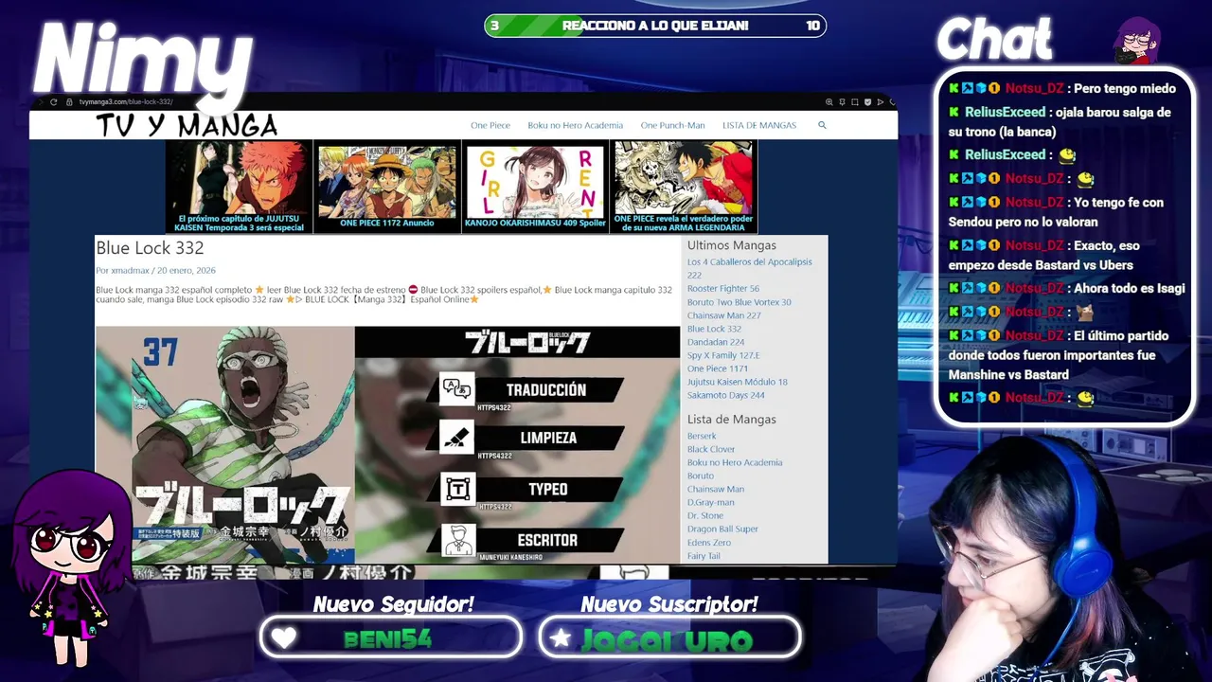1212x682 pixels.
Task: Click the Limpieza marker icon
Action: click(456, 438)
